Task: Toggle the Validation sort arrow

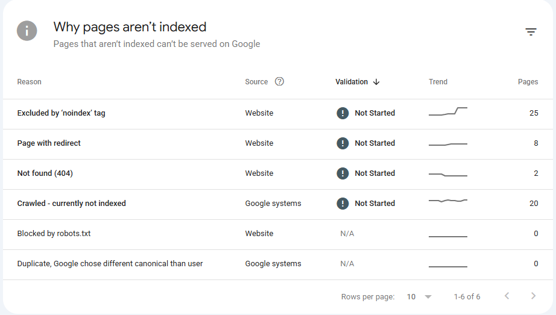Action: [x=376, y=82]
